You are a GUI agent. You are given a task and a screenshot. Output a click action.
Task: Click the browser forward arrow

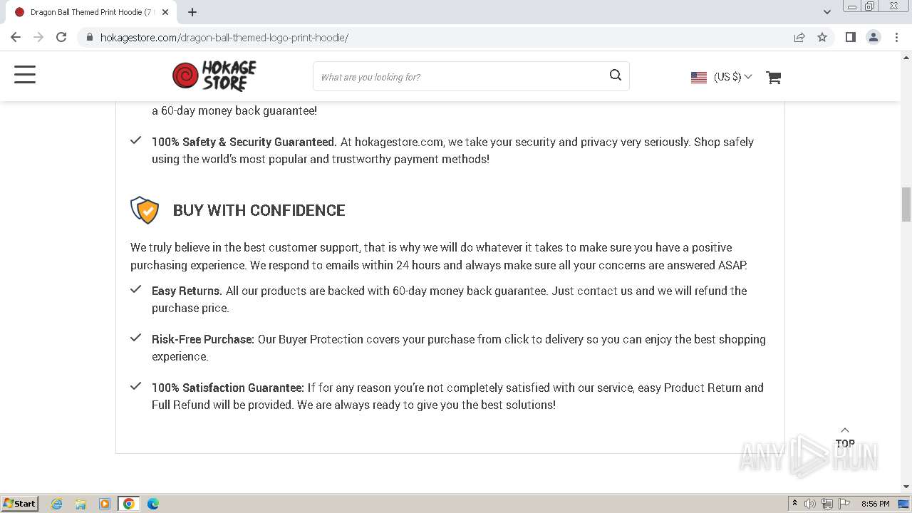point(38,37)
